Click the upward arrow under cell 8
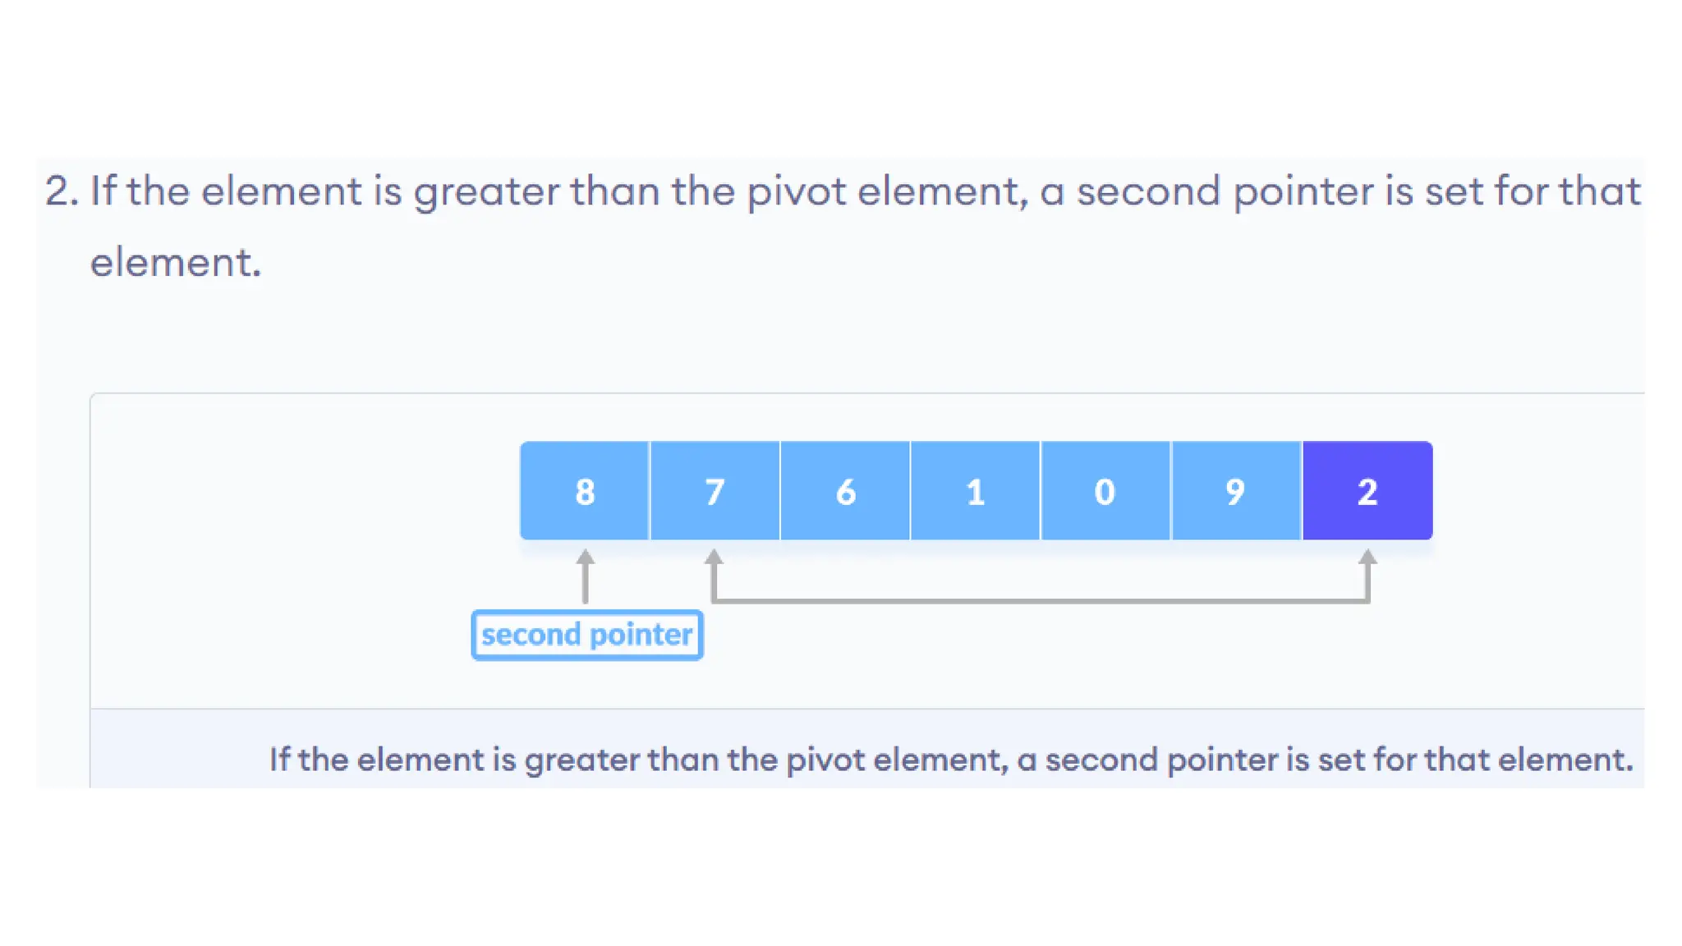Screen dimensions: 1682x946 [x=585, y=576]
